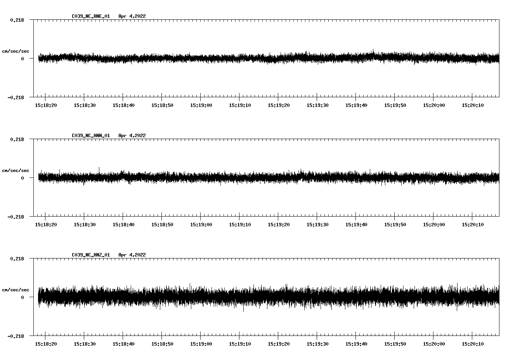Pick the 15:20:00 tick label under HNN plot
Screen dimensions: 527x358
tap(434, 225)
